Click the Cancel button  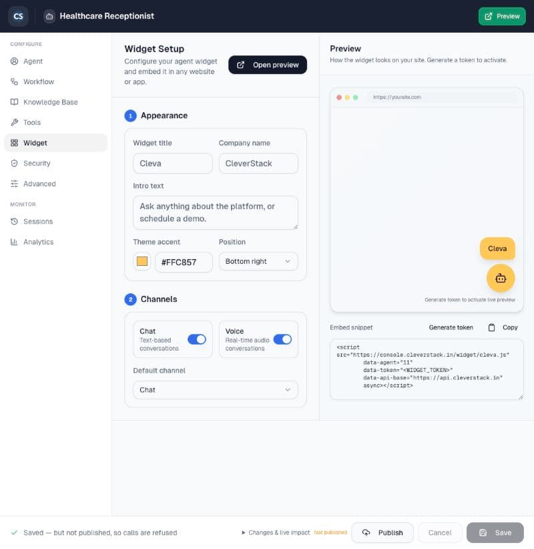pyautogui.click(x=440, y=532)
